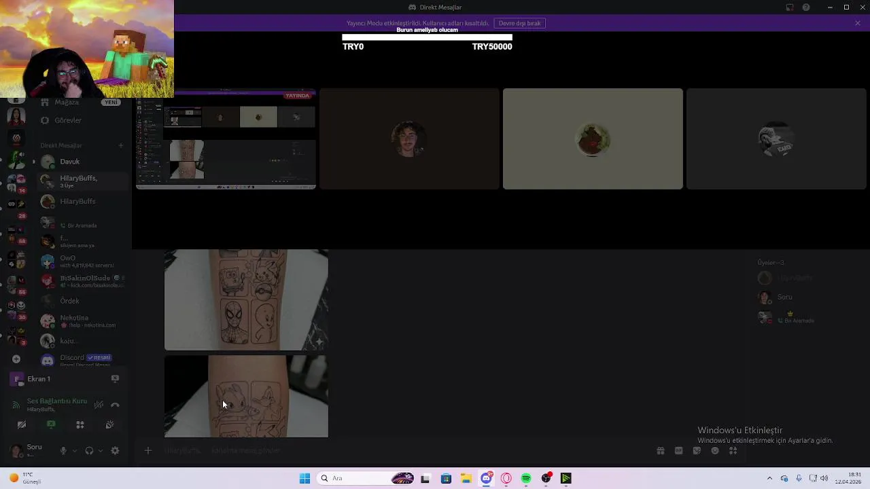This screenshot has width=870, height=489.
Task: Open the apps icon in chat bar
Action: click(x=733, y=451)
